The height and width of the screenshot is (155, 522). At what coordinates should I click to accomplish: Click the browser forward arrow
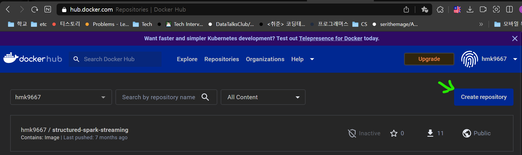click(x=22, y=10)
